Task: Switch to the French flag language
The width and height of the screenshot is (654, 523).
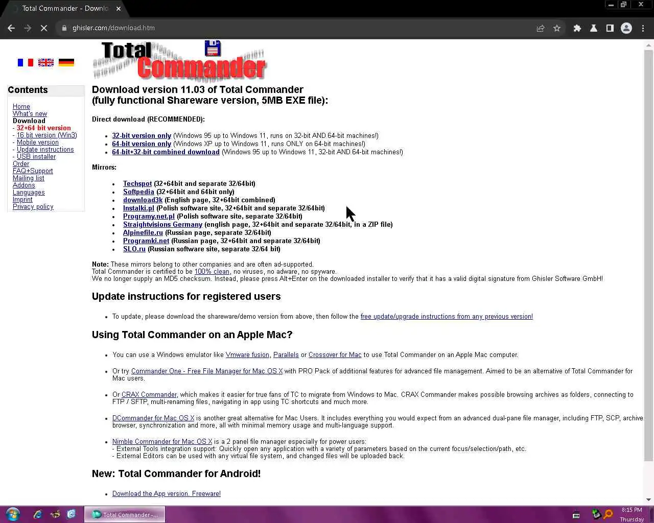Action: [25, 62]
